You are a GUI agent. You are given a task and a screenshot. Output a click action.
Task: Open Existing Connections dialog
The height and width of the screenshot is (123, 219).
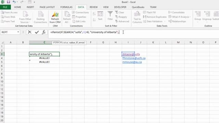point(40,17)
